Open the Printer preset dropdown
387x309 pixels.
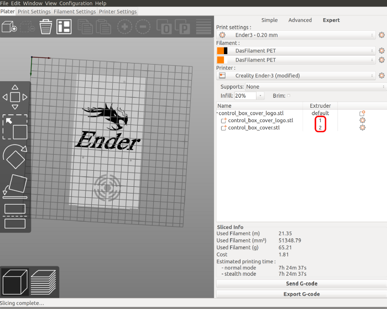(301, 76)
